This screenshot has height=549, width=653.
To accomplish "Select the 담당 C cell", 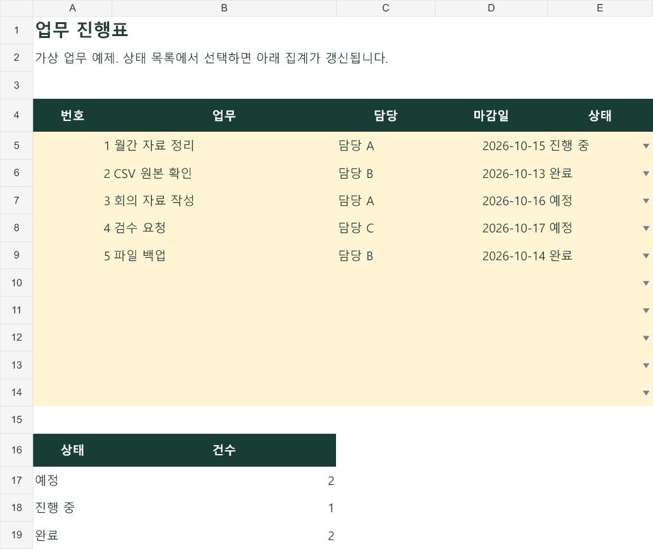I will pos(385,228).
